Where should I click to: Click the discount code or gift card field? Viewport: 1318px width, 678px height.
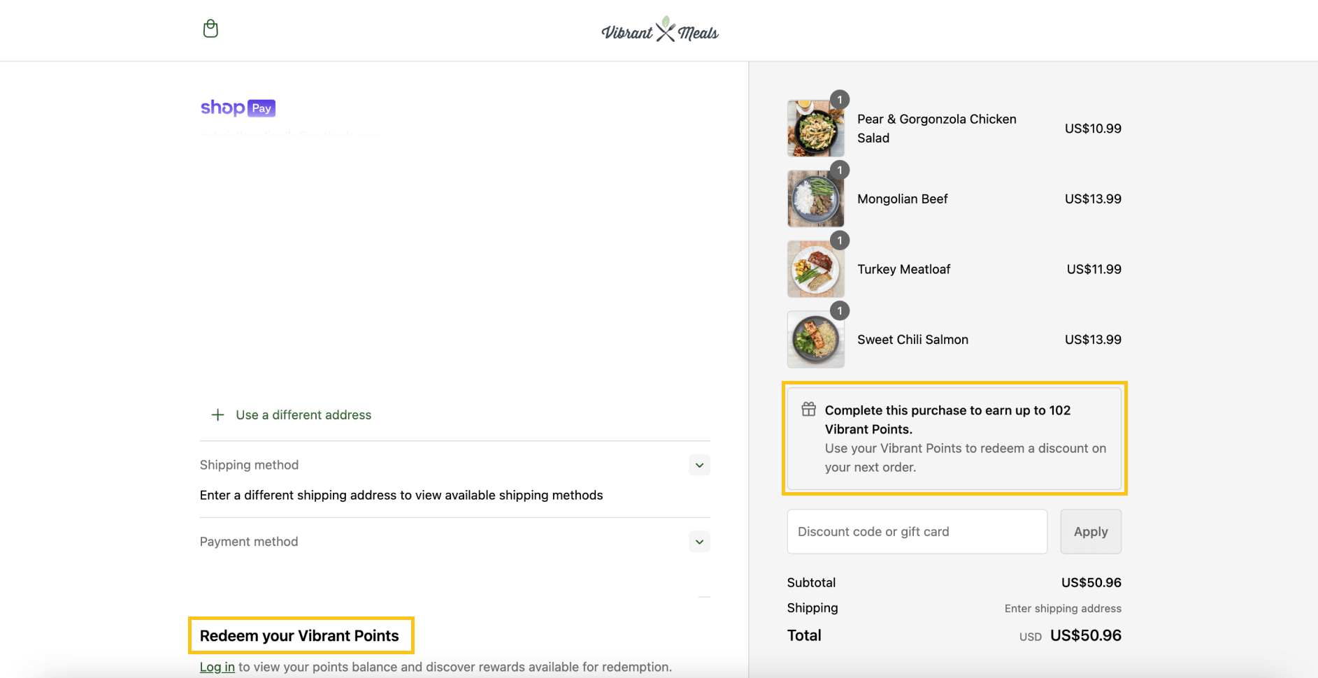click(916, 531)
